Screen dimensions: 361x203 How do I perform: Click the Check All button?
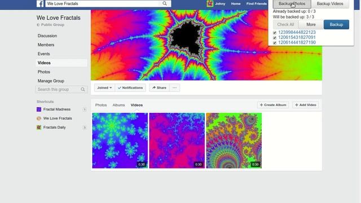286,24
